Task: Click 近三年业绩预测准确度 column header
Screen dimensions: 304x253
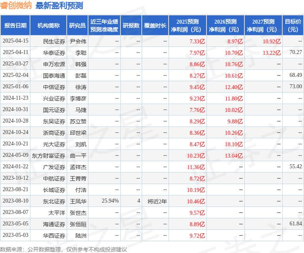Action: pyautogui.click(x=104, y=25)
